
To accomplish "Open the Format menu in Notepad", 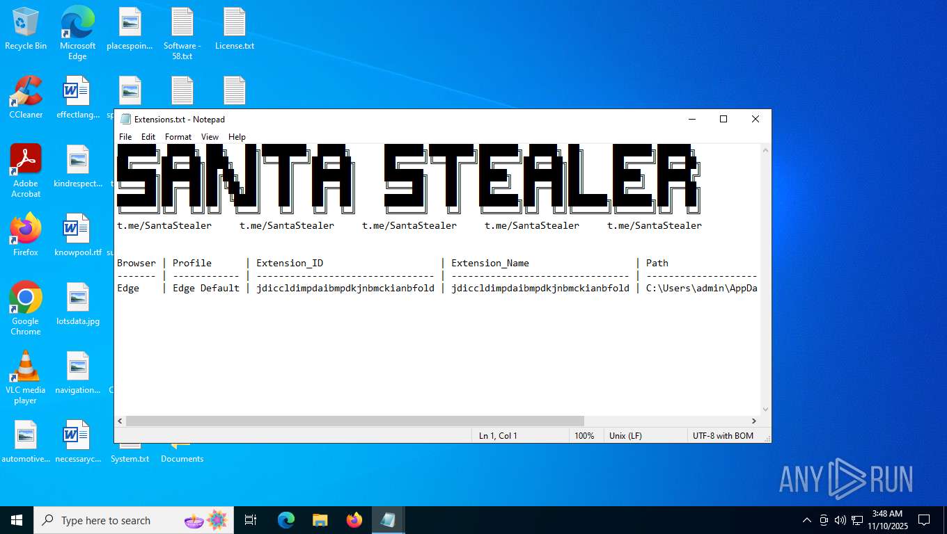I will (x=178, y=137).
